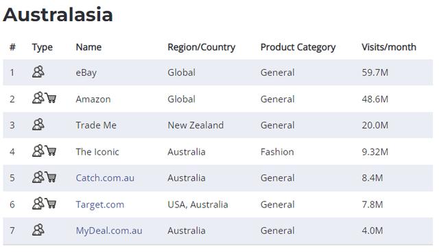Click the Visits/month column header
Image resolution: width=439 pixels, height=252 pixels.
tap(389, 47)
